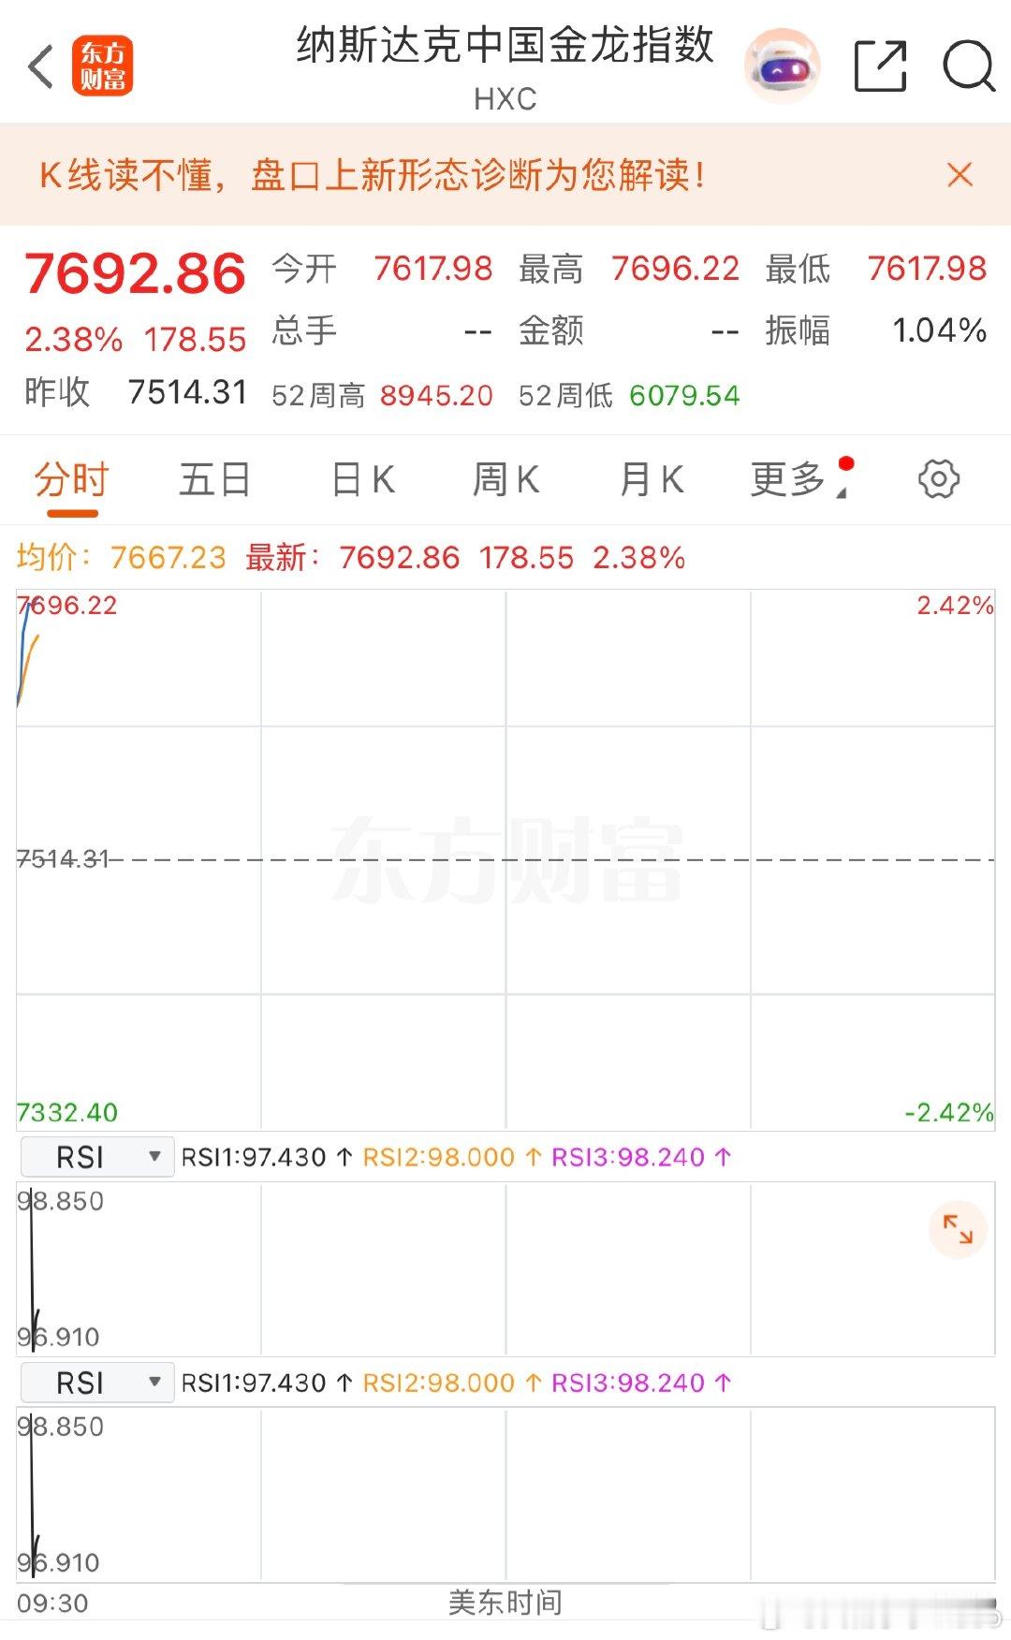Viewport: 1011px width, 1640px height.
Task: Switch to the 五日 tab
Action: [215, 480]
